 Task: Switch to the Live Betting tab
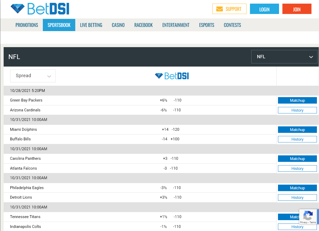91,25
